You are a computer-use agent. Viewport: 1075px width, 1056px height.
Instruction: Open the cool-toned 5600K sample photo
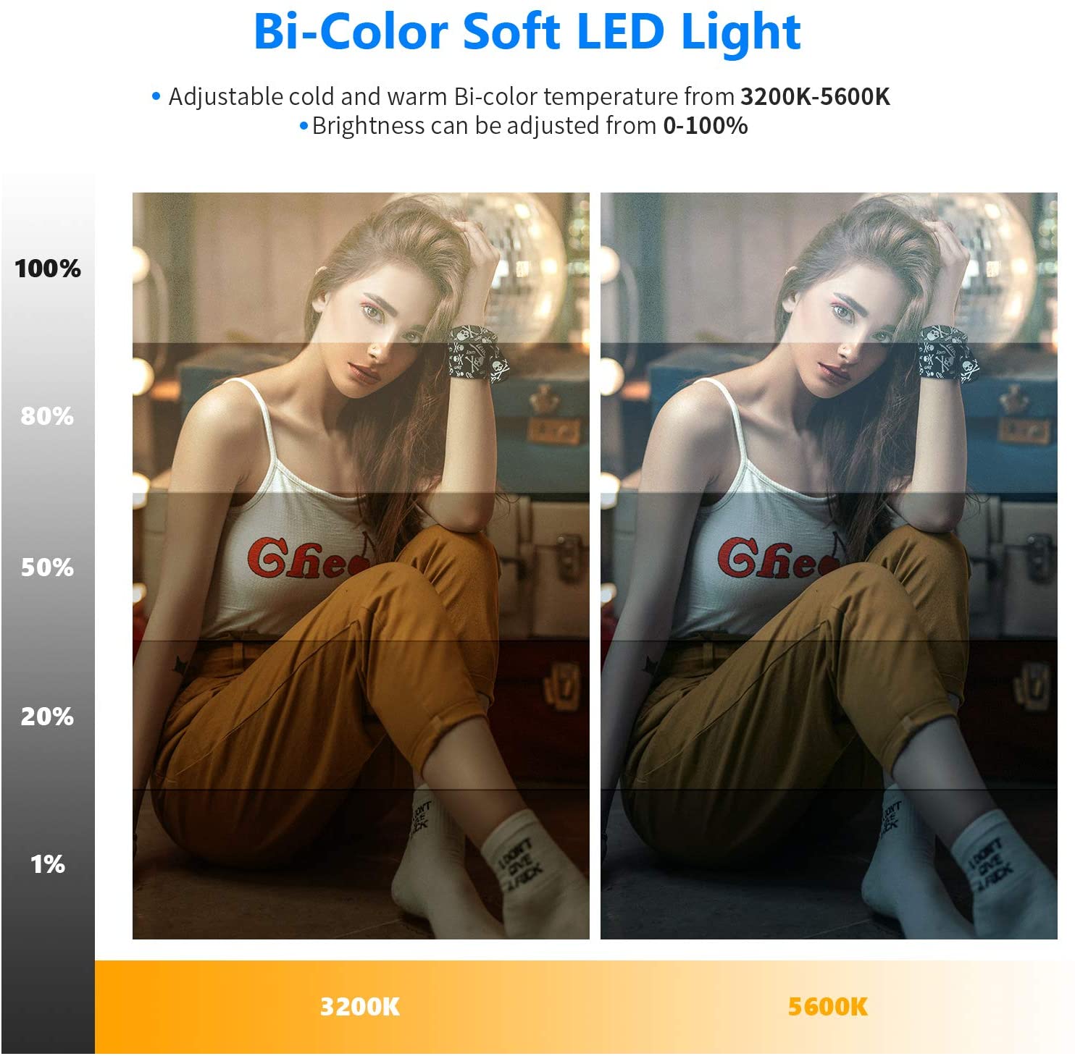pos(829,566)
